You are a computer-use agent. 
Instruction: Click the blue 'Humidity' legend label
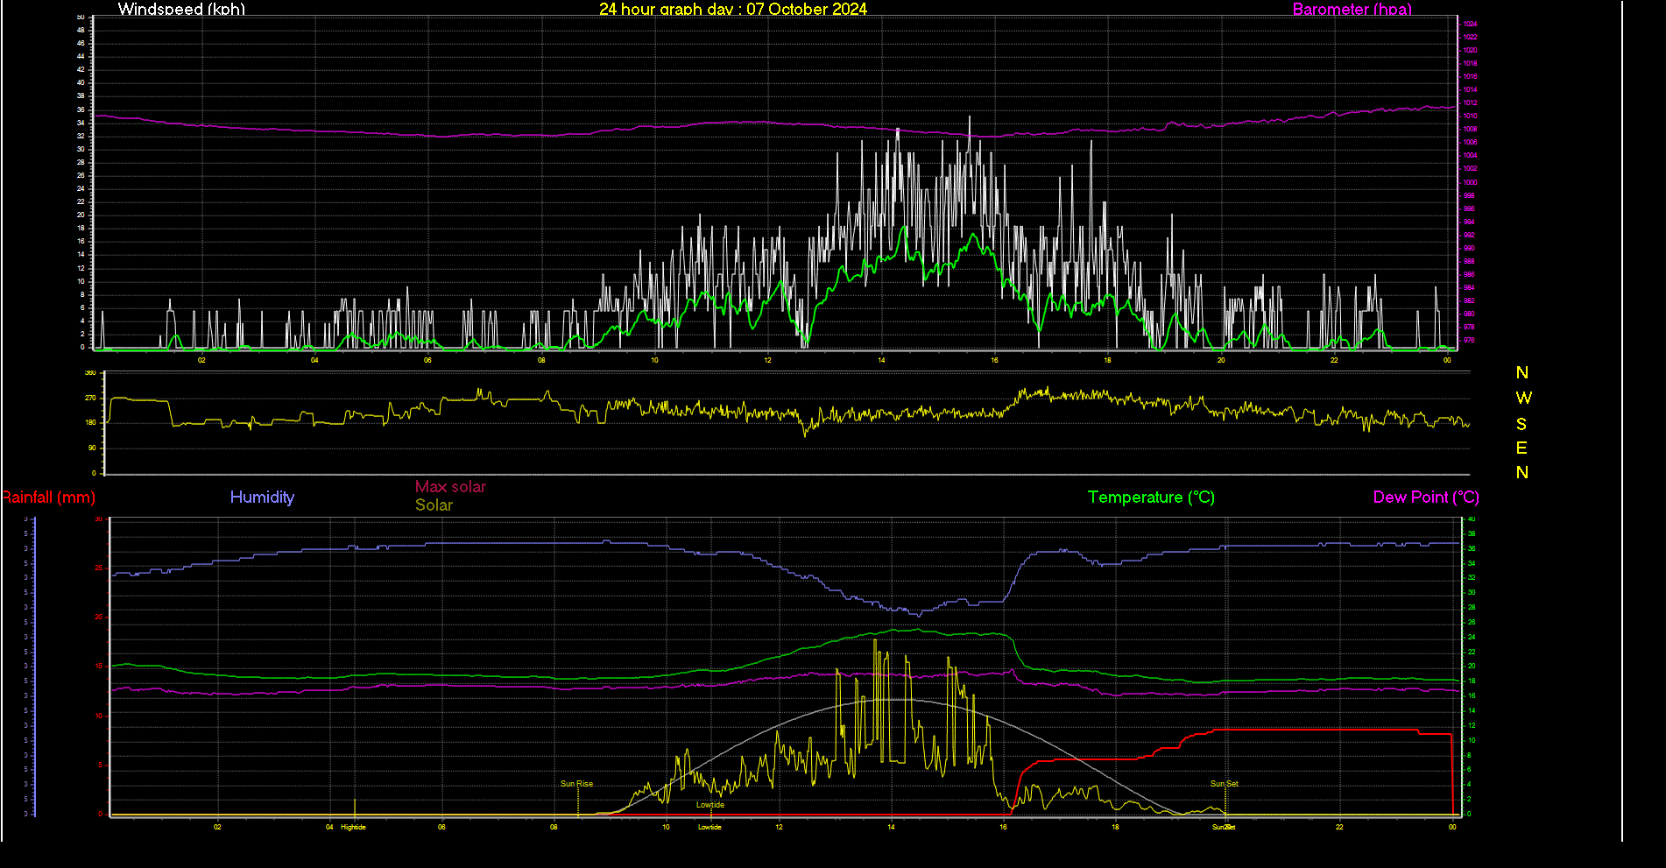coord(262,497)
